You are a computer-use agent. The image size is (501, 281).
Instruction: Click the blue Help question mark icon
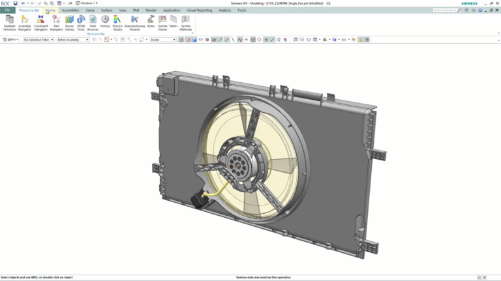coord(480,10)
